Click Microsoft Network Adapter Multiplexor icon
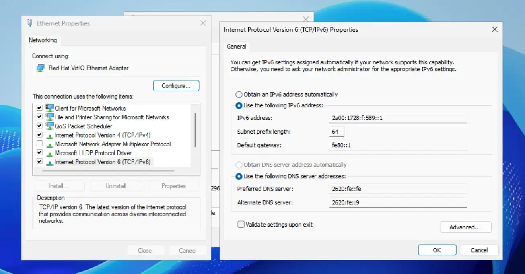Viewport: 525px width, 274px height. coord(49,144)
